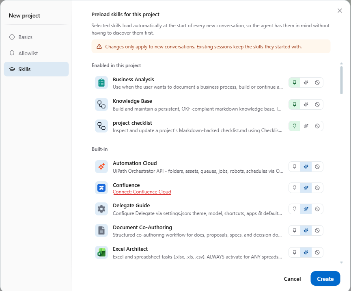Set Business Analysis to sparkle auto mode
Image resolution: width=351 pixels, height=291 pixels.
click(x=306, y=83)
